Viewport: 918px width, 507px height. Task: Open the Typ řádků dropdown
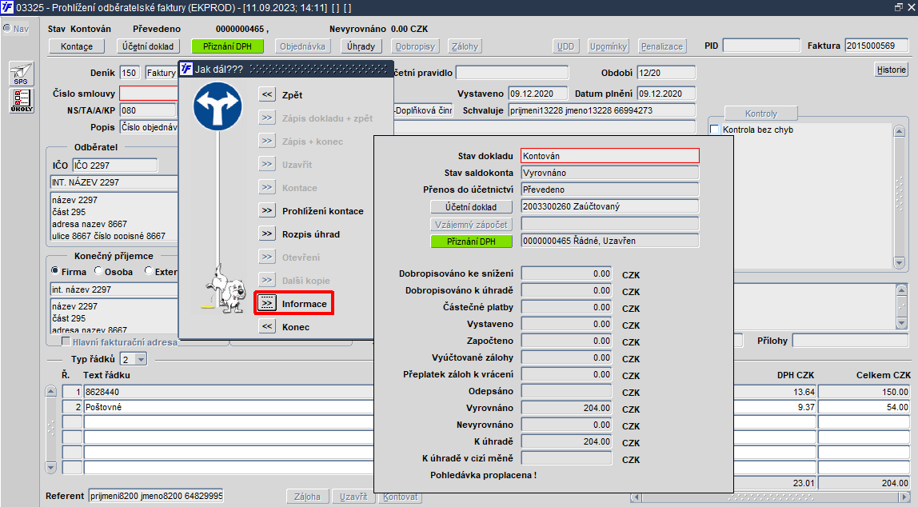[141, 360]
